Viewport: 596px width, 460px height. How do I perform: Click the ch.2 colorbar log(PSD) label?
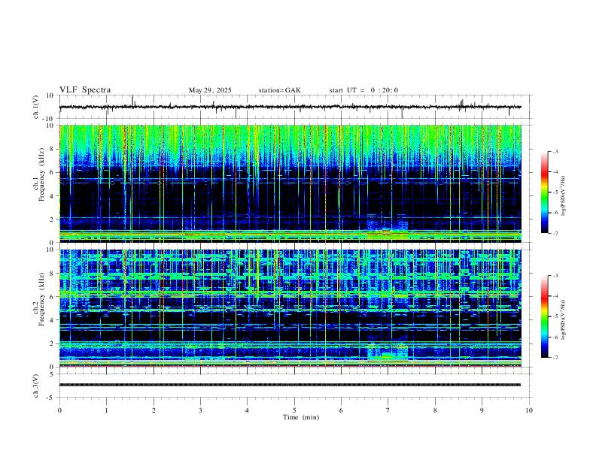564,319
